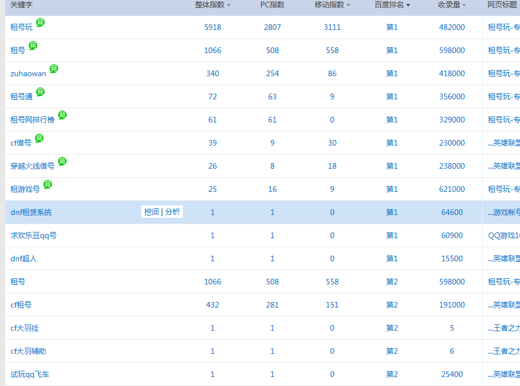Click overall index value 340

[213, 73]
